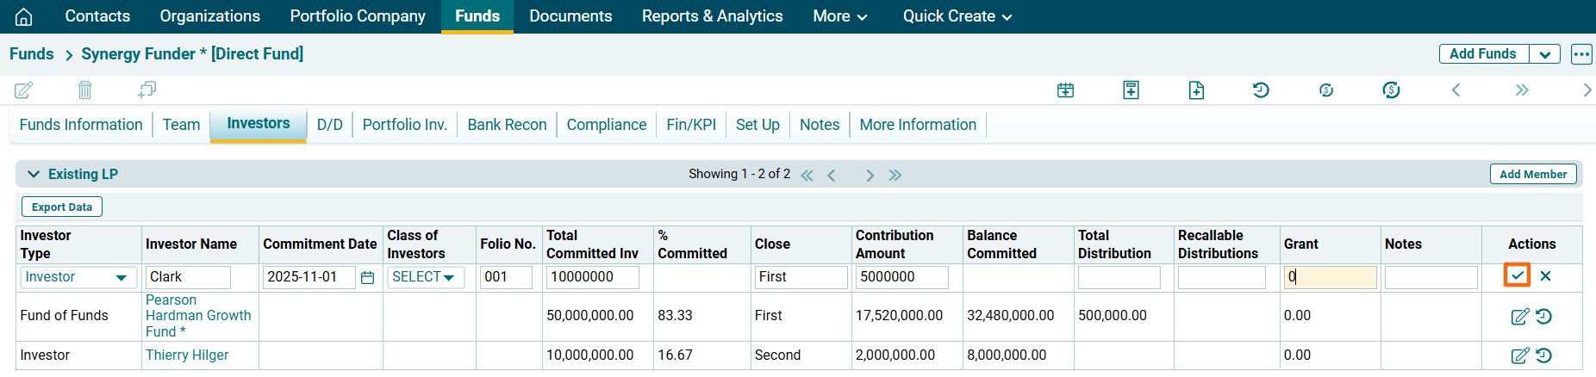Click the Export Data button
Viewport: 1596px width, 377px height.
(62, 207)
